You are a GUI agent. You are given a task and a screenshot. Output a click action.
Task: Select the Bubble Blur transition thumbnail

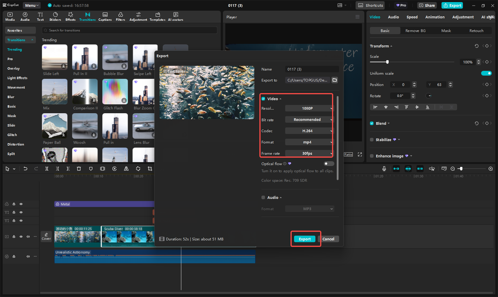115,57
